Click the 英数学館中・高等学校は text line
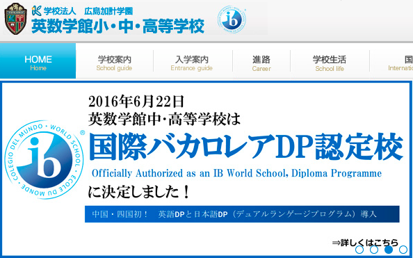Screen dimensions: 413x258 (x=164, y=120)
